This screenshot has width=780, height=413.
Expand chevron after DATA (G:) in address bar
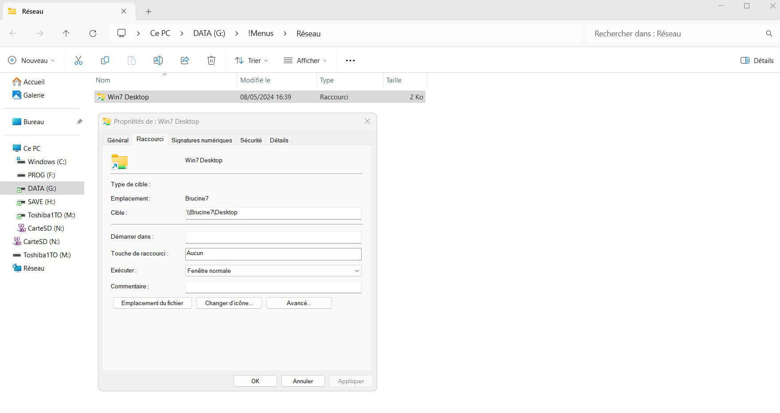coord(237,33)
